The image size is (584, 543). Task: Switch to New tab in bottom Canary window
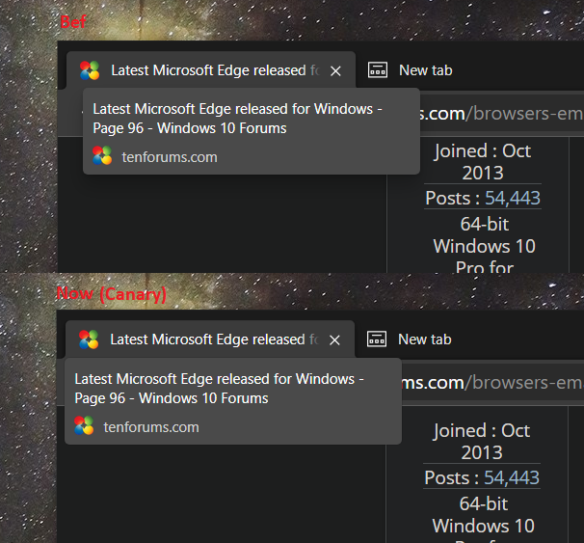point(425,339)
